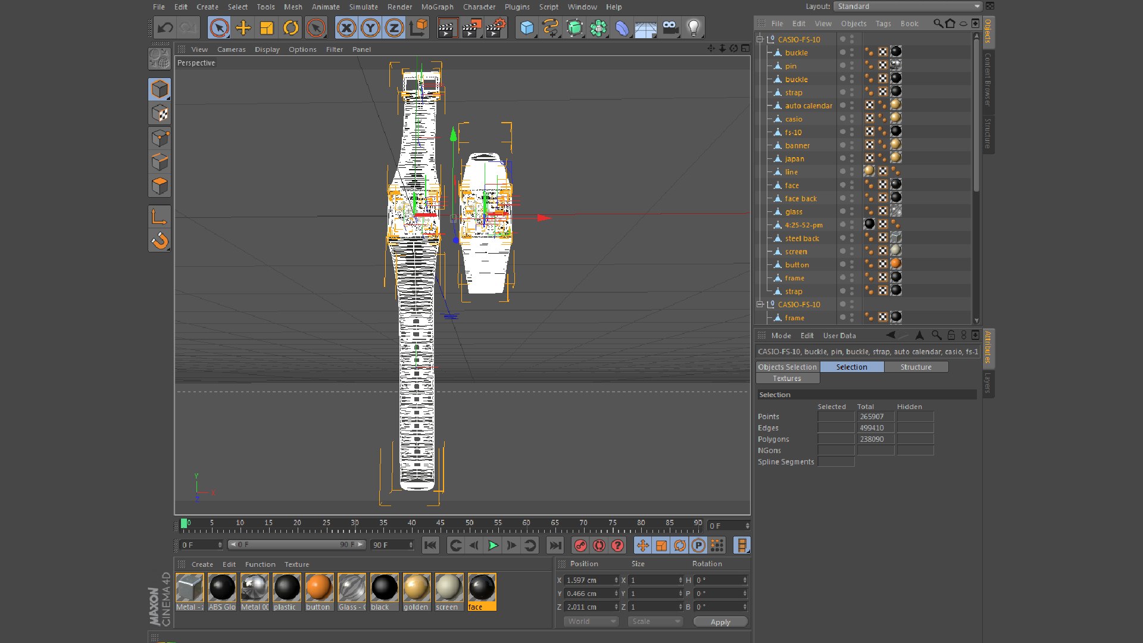This screenshot has height=643, width=1143.
Task: Switch to the Structure tab
Action: [916, 367]
